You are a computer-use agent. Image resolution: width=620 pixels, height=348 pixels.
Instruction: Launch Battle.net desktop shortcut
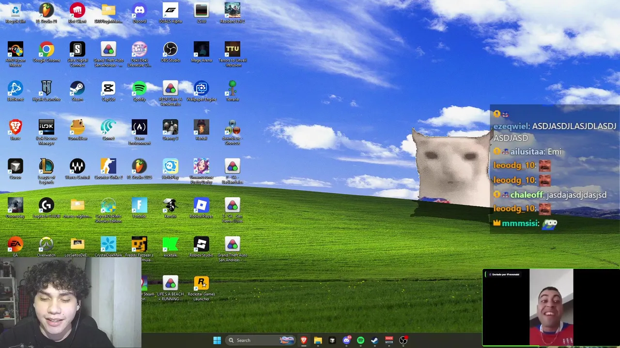15,91
